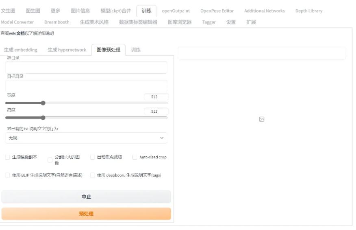Select the 训练 main tab
This screenshot has width=356, height=230.
pos(146,11)
